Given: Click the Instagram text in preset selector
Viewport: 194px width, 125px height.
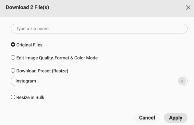Looking at the screenshot, I should 26,81.
